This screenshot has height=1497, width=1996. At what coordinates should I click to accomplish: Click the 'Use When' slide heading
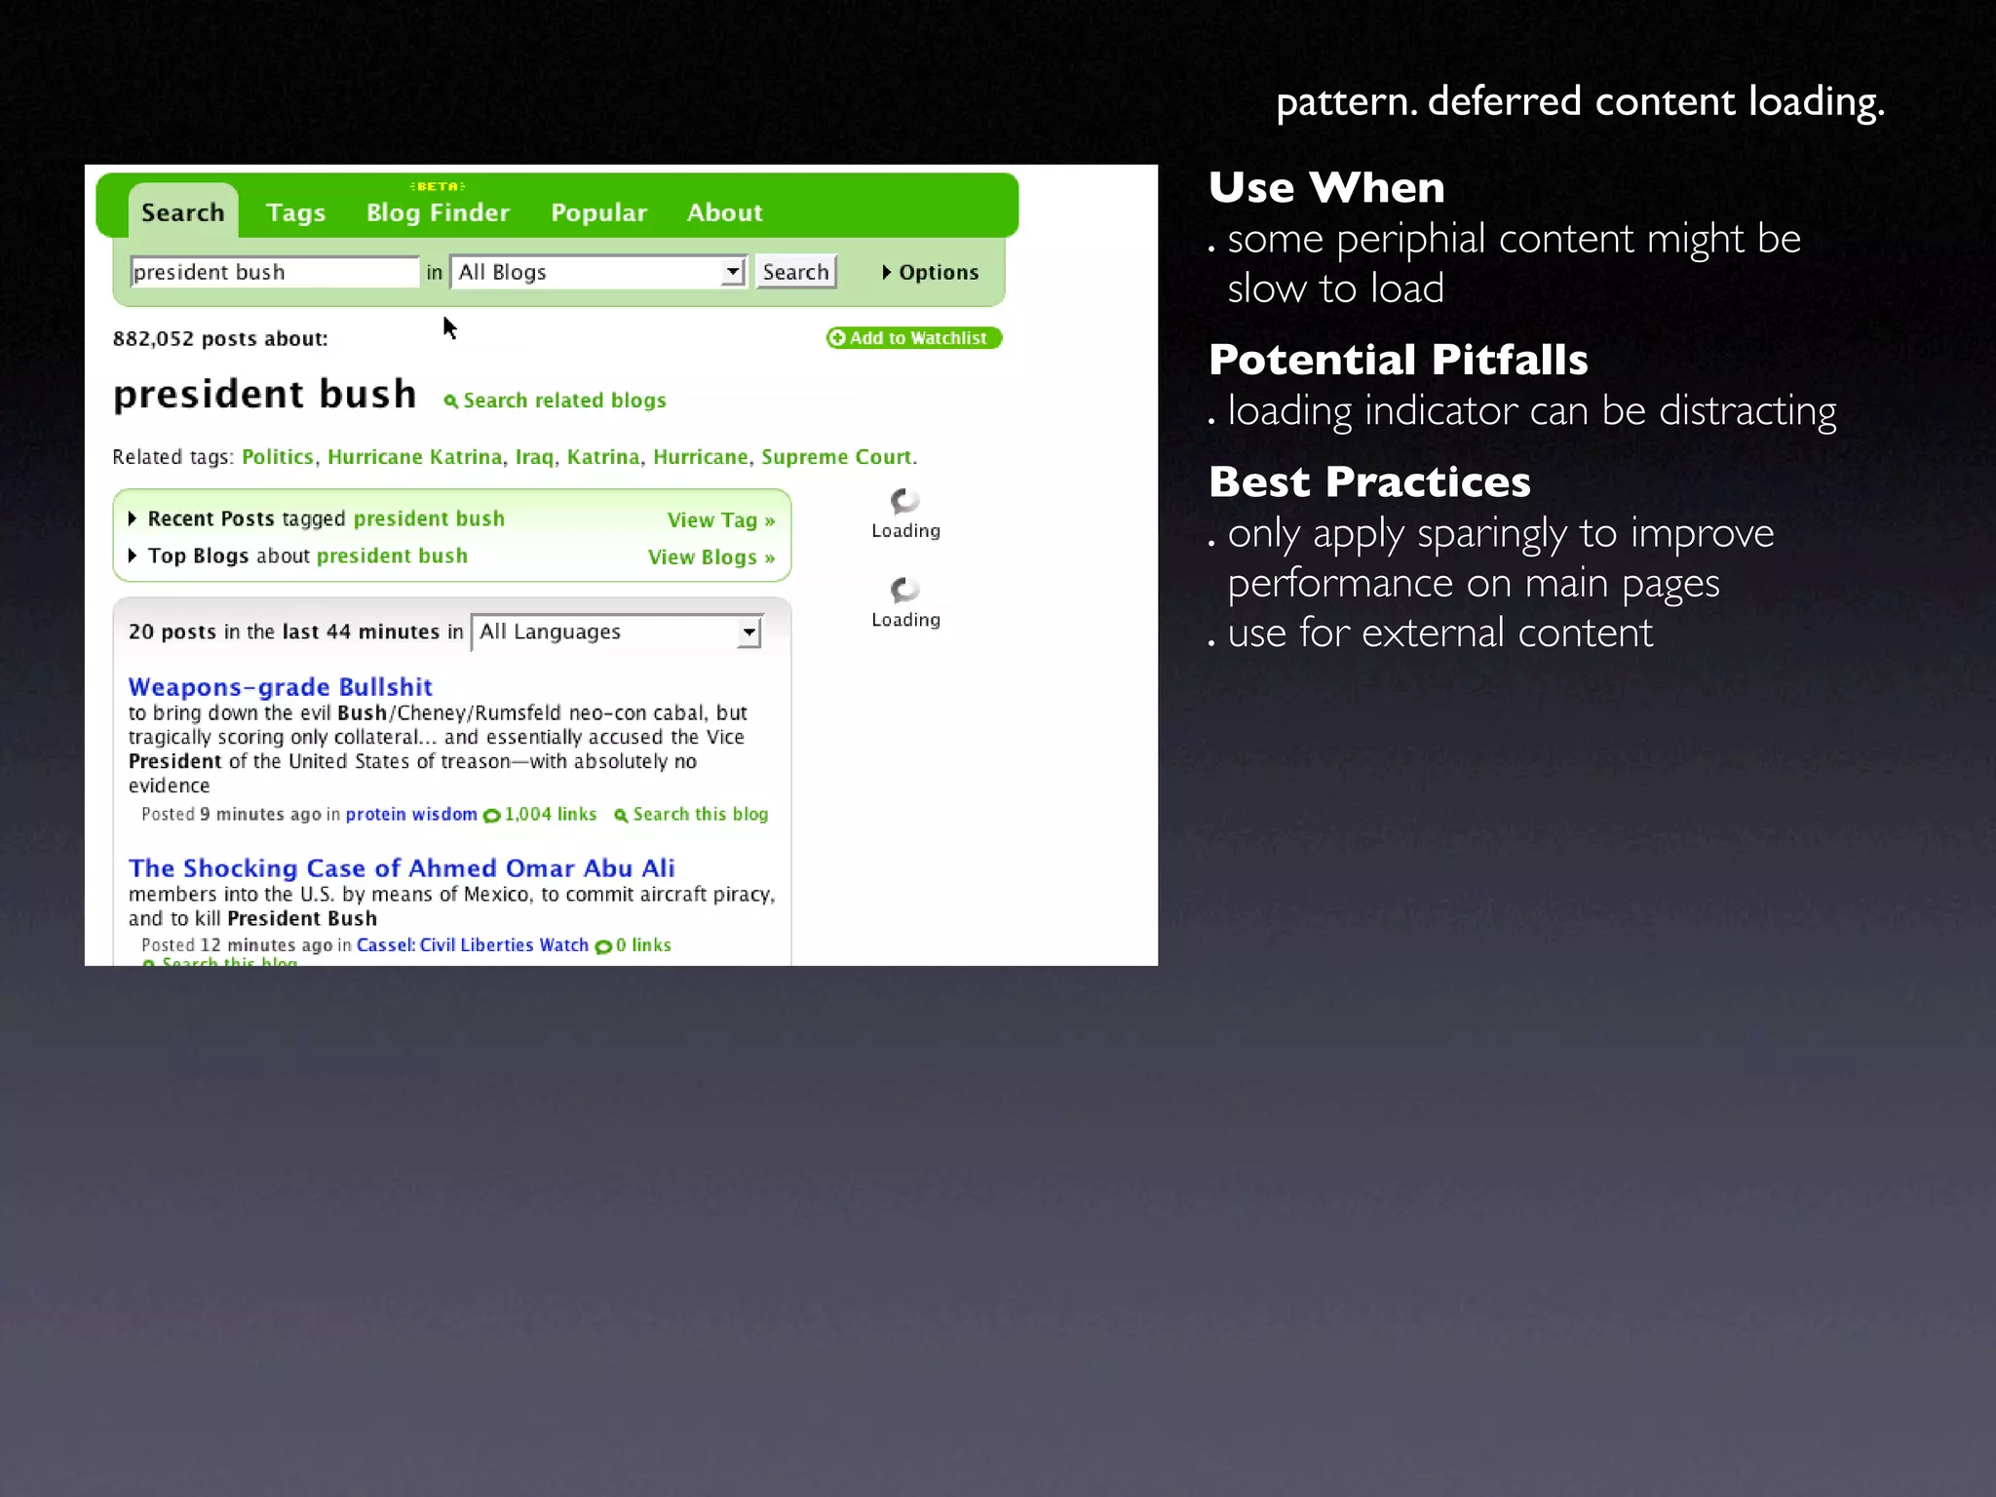pos(1326,187)
